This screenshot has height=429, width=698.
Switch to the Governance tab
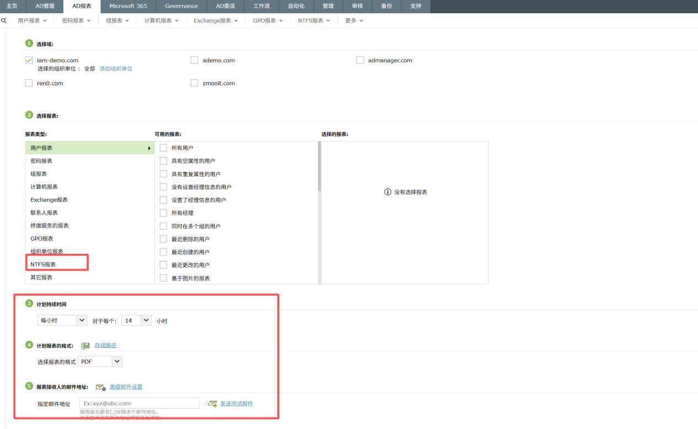click(x=181, y=6)
